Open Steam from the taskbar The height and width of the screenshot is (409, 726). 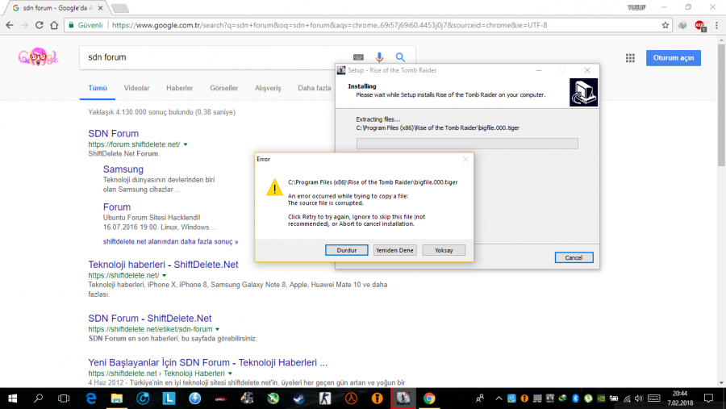coord(299,399)
